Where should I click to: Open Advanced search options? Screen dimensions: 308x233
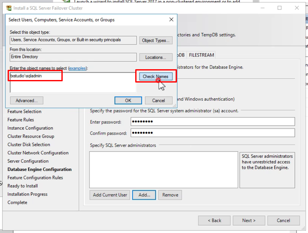pyautogui.click(x=26, y=101)
